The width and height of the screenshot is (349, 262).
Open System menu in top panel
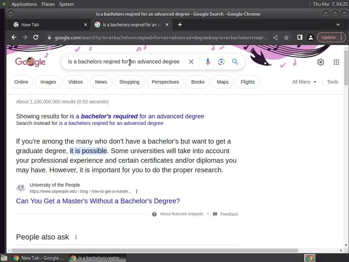pyautogui.click(x=66, y=4)
